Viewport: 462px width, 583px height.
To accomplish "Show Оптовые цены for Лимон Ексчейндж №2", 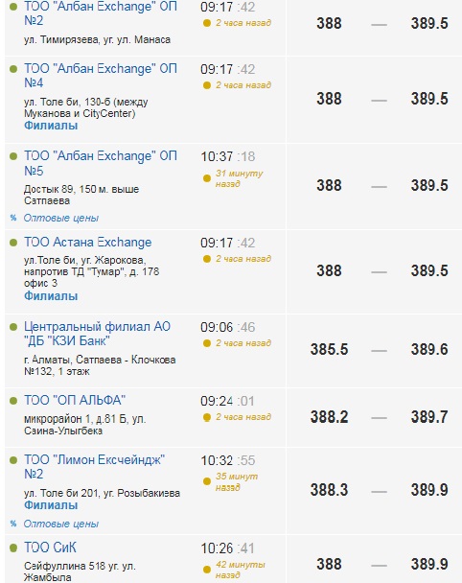I will (61, 524).
